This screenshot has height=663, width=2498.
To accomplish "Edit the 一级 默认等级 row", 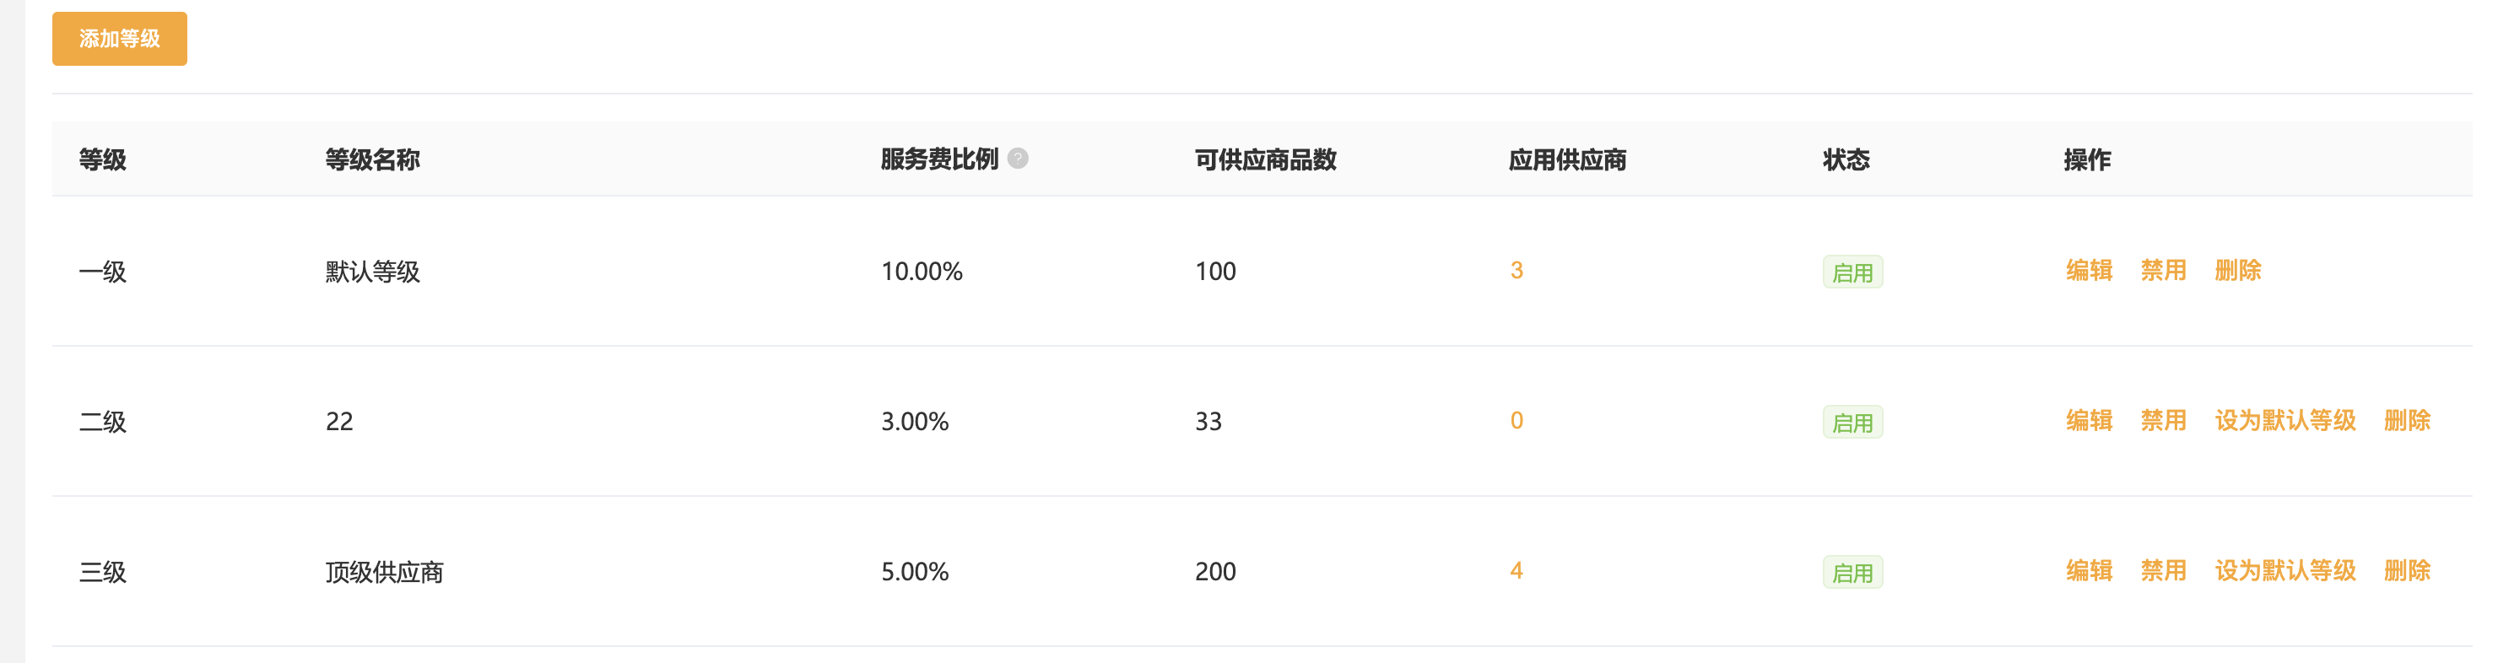I will click(x=2088, y=271).
